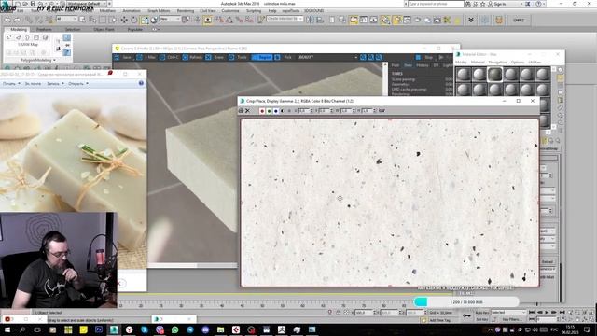The height and width of the screenshot is (336, 597).
Task: Click the Windows Start button
Action: tap(7, 329)
